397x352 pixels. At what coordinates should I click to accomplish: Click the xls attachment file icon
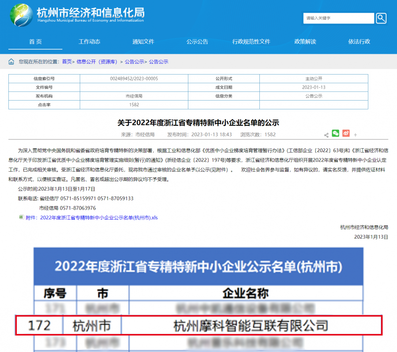(x=22, y=217)
